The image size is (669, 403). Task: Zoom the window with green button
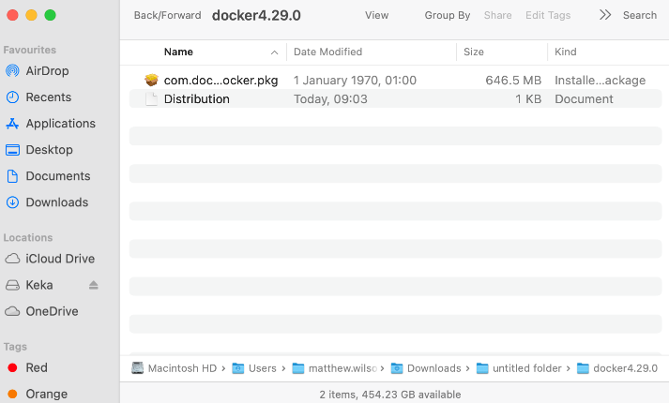51,15
